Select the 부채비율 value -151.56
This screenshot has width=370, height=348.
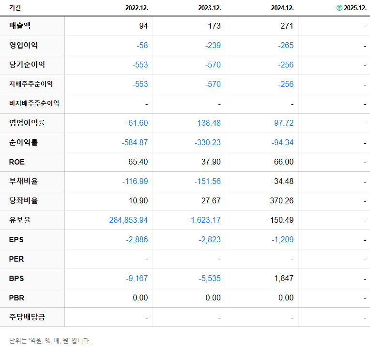(x=207, y=181)
